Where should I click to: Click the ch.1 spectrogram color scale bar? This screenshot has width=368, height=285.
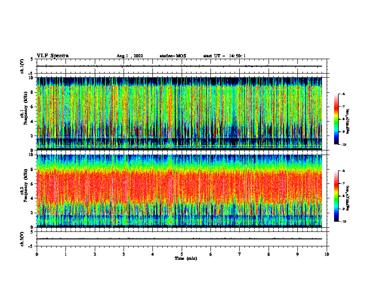(x=336, y=119)
